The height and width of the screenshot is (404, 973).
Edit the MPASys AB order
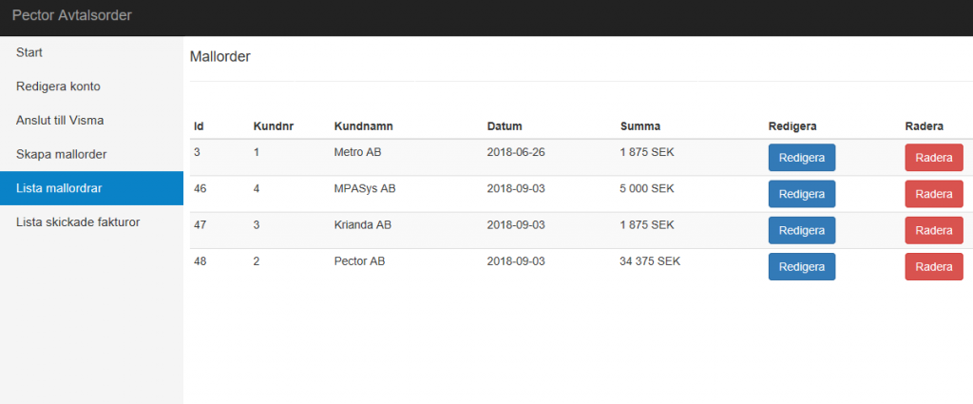802,194
